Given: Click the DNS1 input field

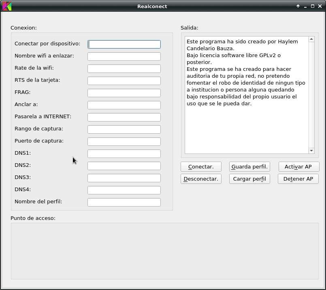Looking at the screenshot, I should coord(124,154).
